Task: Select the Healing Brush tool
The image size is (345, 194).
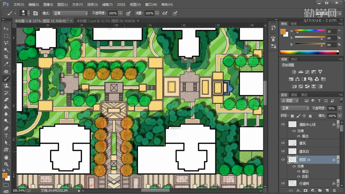Action: [6, 72]
